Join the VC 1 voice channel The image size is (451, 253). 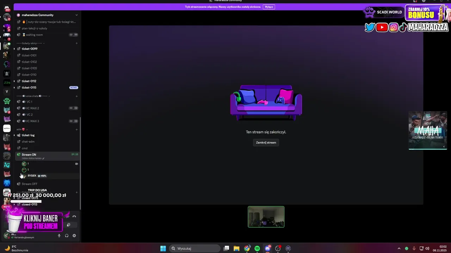click(47, 102)
